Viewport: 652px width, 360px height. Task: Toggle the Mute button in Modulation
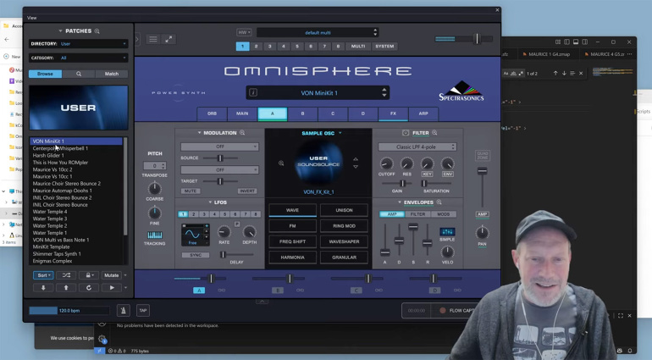[x=191, y=191]
